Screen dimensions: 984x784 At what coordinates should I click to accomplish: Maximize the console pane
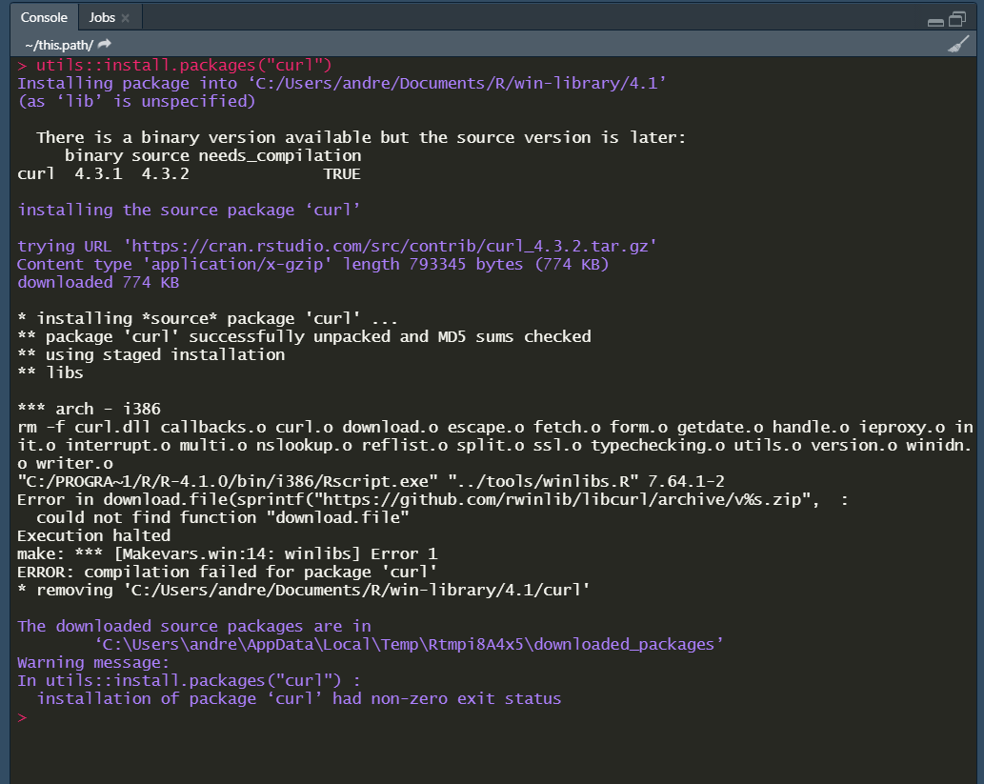[x=957, y=19]
